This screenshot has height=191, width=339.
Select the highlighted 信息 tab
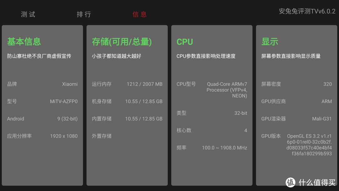tap(139, 15)
